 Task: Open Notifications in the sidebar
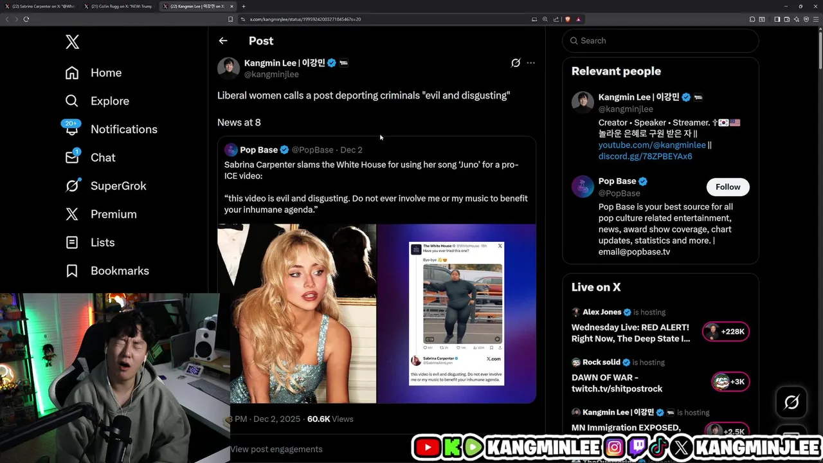(111, 129)
